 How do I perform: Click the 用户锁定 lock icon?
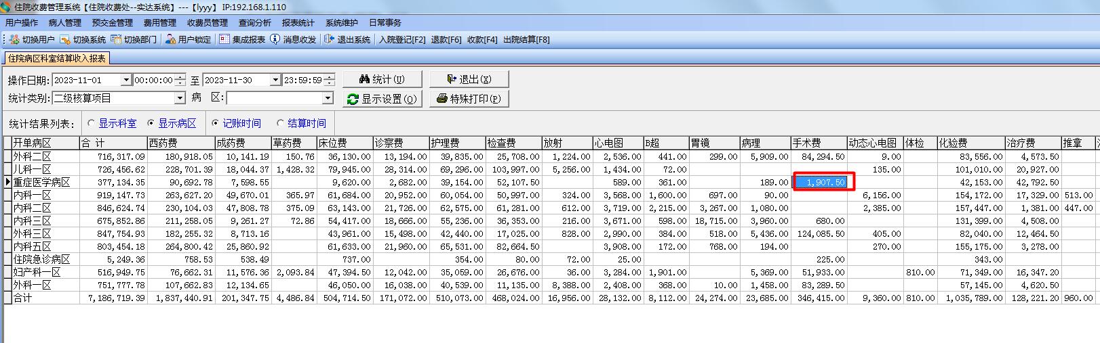(x=171, y=39)
